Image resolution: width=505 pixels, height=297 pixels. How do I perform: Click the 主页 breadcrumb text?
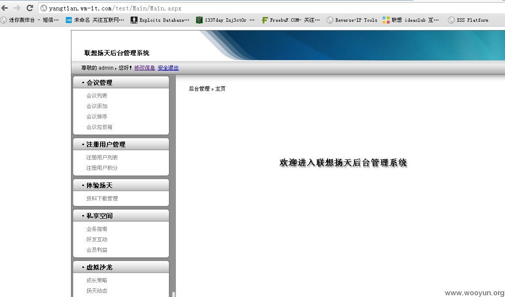coord(220,88)
